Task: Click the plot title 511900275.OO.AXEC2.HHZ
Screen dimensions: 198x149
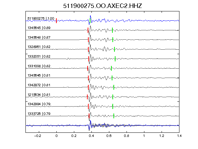Action: coord(102,6)
